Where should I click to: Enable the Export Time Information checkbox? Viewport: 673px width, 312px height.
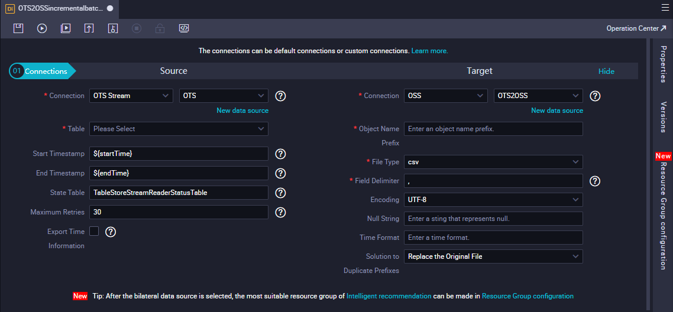coord(94,231)
